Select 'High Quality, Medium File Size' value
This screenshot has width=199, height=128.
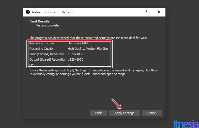point(88,49)
